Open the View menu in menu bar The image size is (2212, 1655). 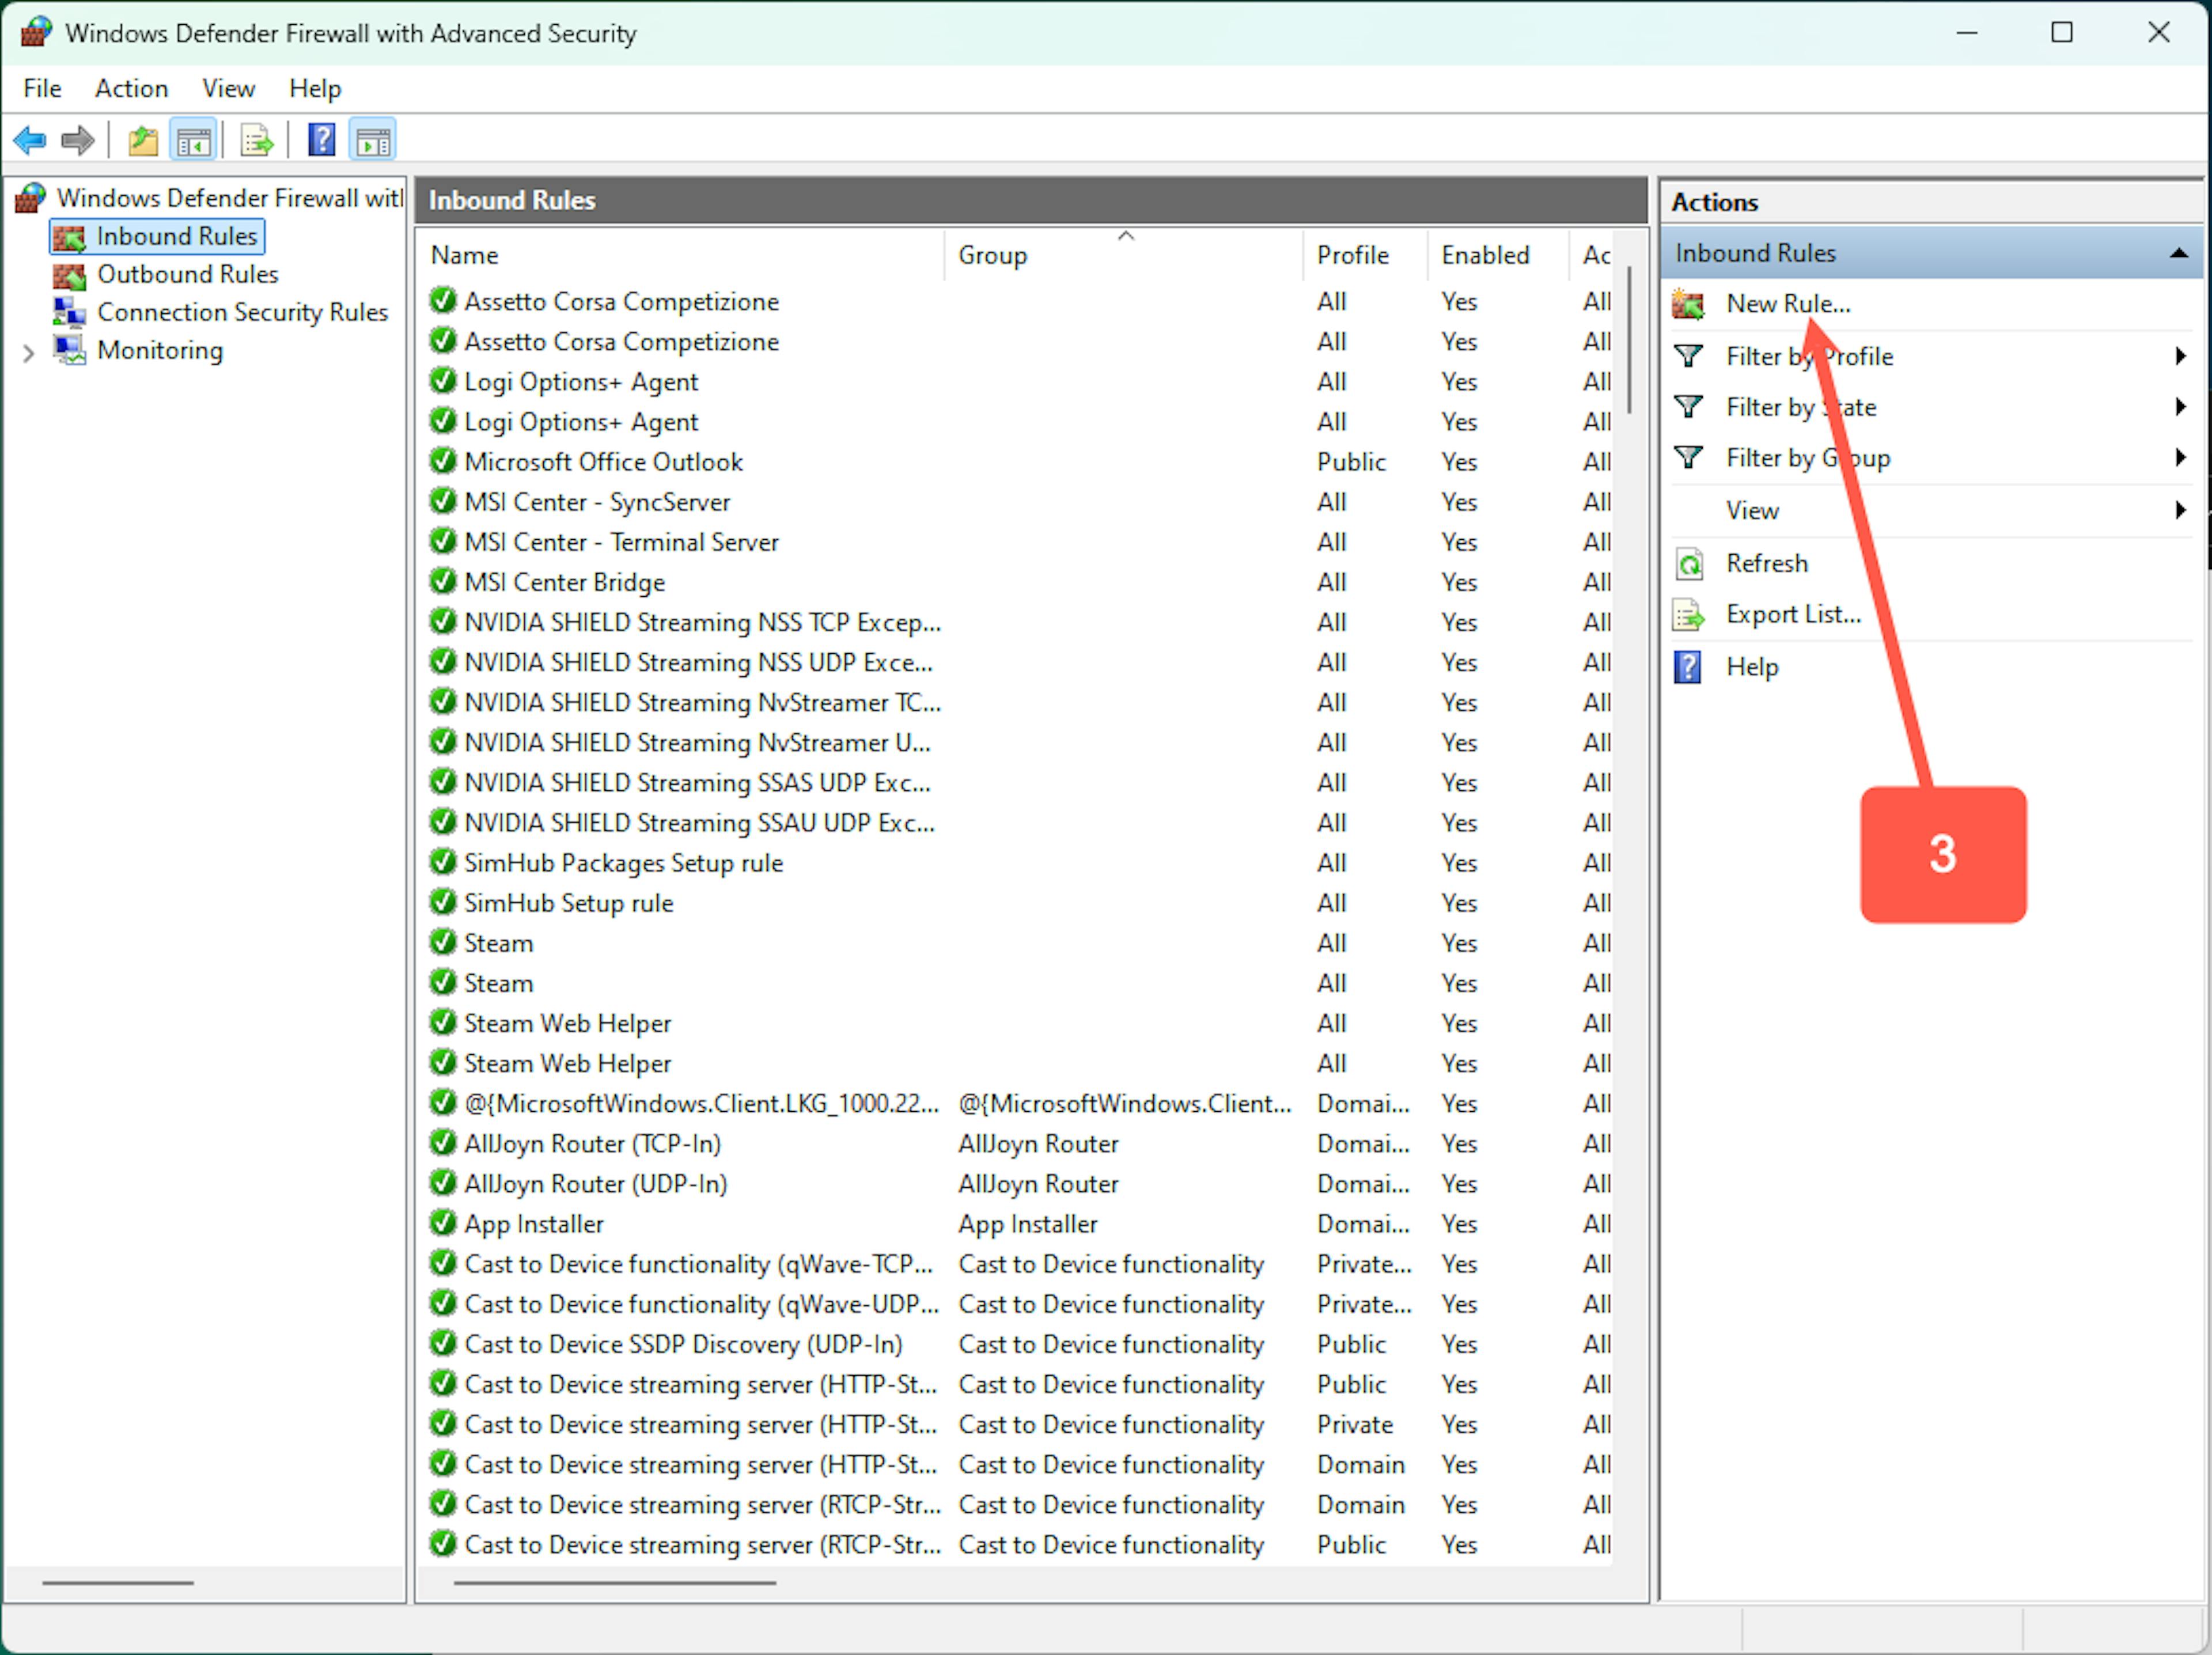coord(228,88)
